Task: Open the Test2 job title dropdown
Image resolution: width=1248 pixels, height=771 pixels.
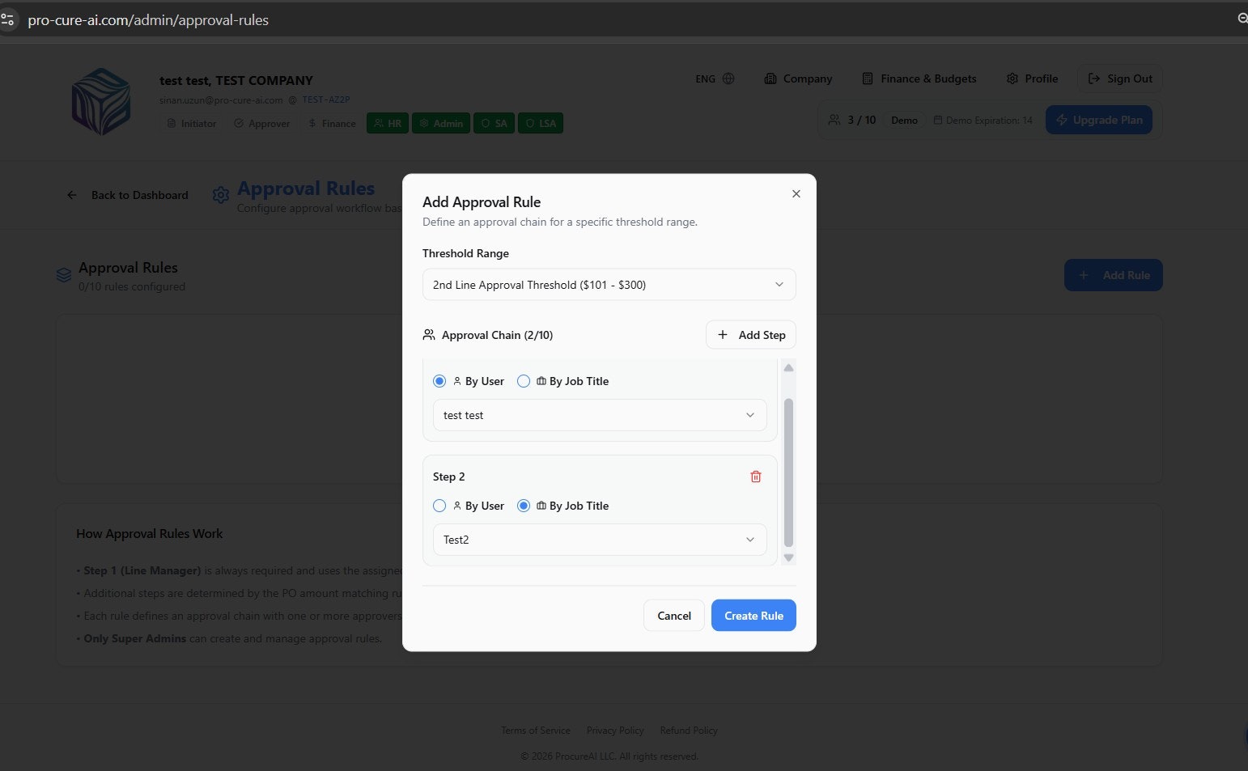Action: [x=600, y=540]
